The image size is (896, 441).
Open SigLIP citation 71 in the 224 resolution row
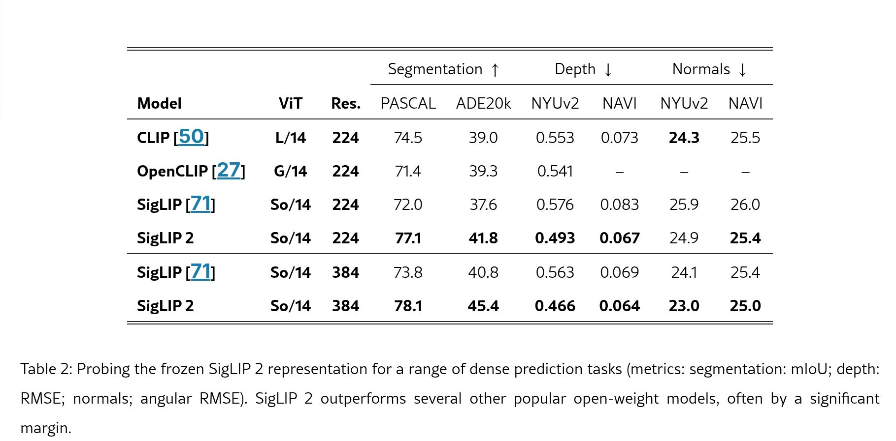[200, 204]
